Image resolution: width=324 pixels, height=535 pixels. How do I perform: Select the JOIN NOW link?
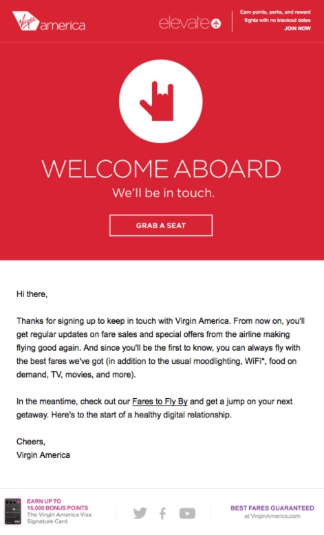click(297, 28)
